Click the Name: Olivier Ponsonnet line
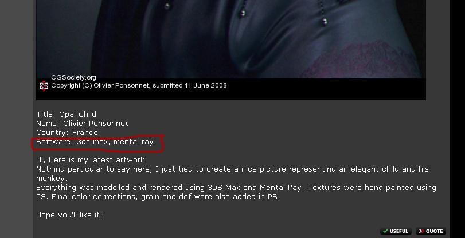This screenshot has height=238, width=465. (82, 123)
